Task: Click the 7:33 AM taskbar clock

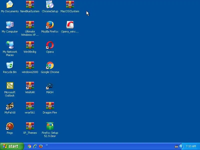Action: [191, 146]
